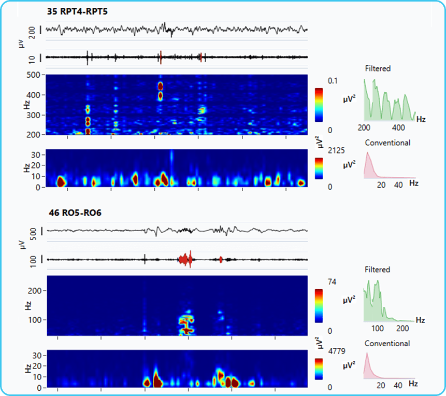
Task: Open the green Filtered spectrum for RPT4-RPT5
Action: (390, 100)
